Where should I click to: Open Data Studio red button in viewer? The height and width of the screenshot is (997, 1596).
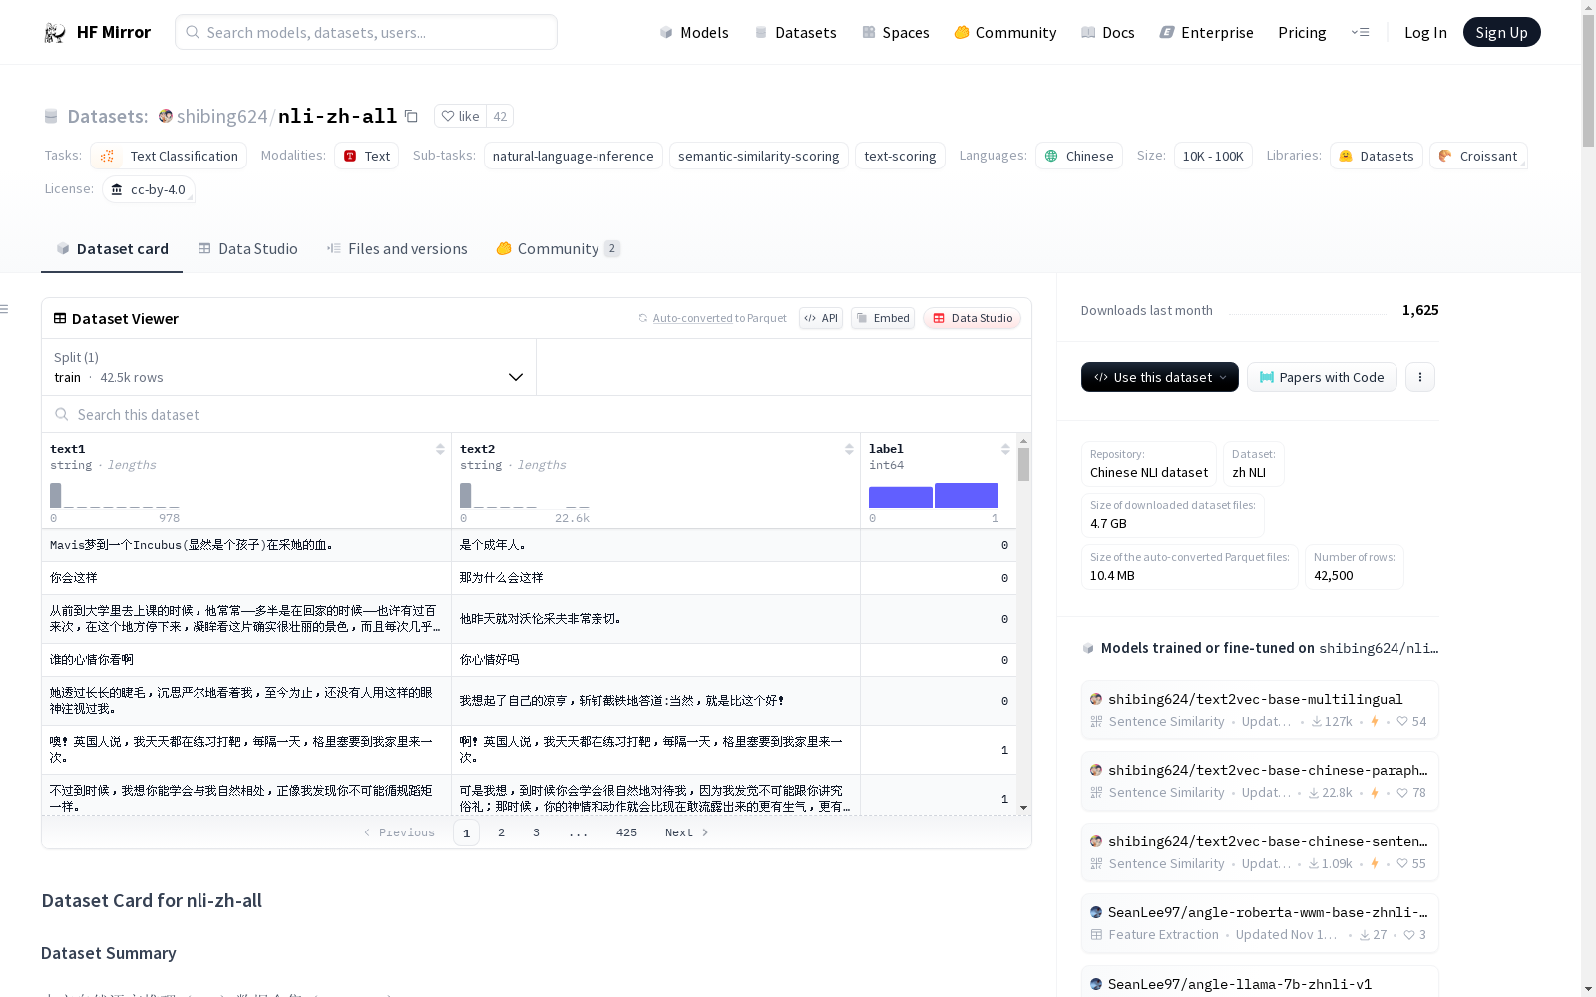(972, 318)
